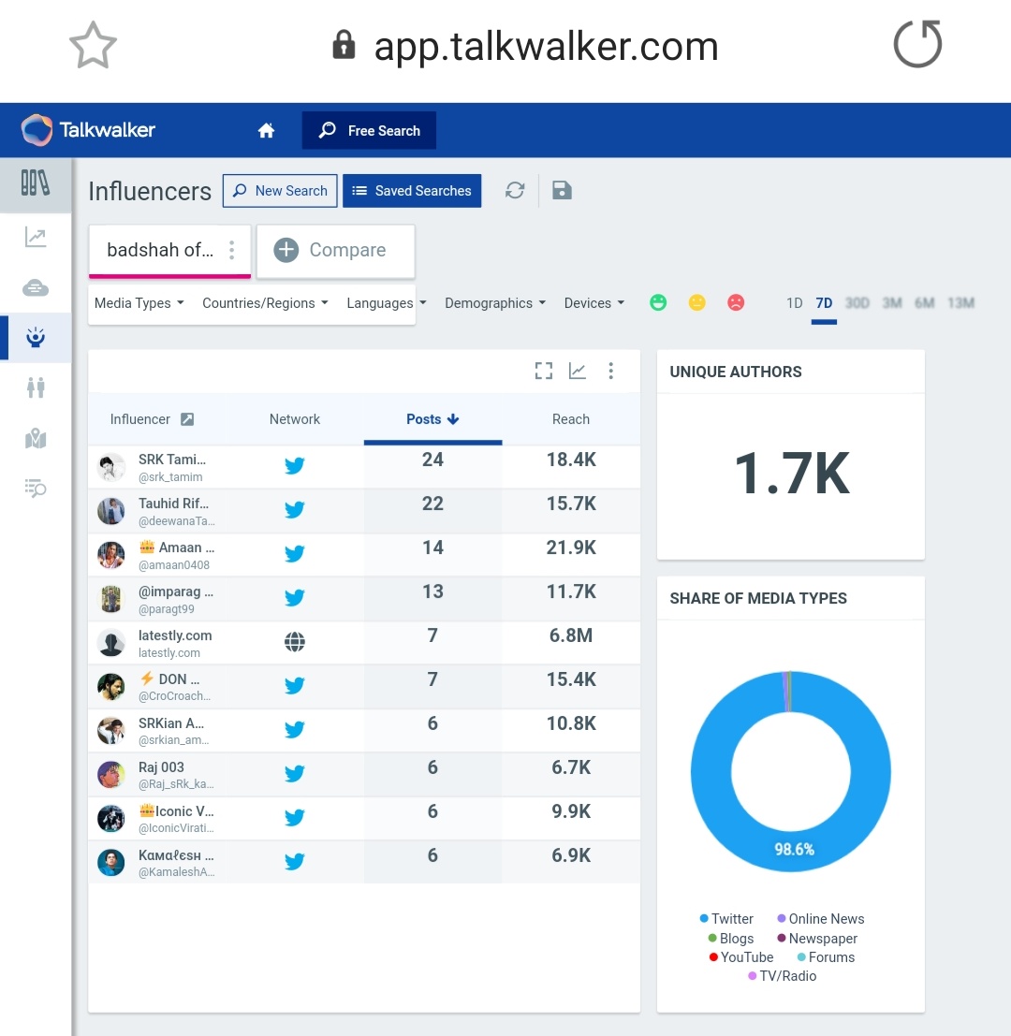Toggle the Forums legend entry
Image resolution: width=1011 pixels, height=1036 pixels.
(826, 956)
